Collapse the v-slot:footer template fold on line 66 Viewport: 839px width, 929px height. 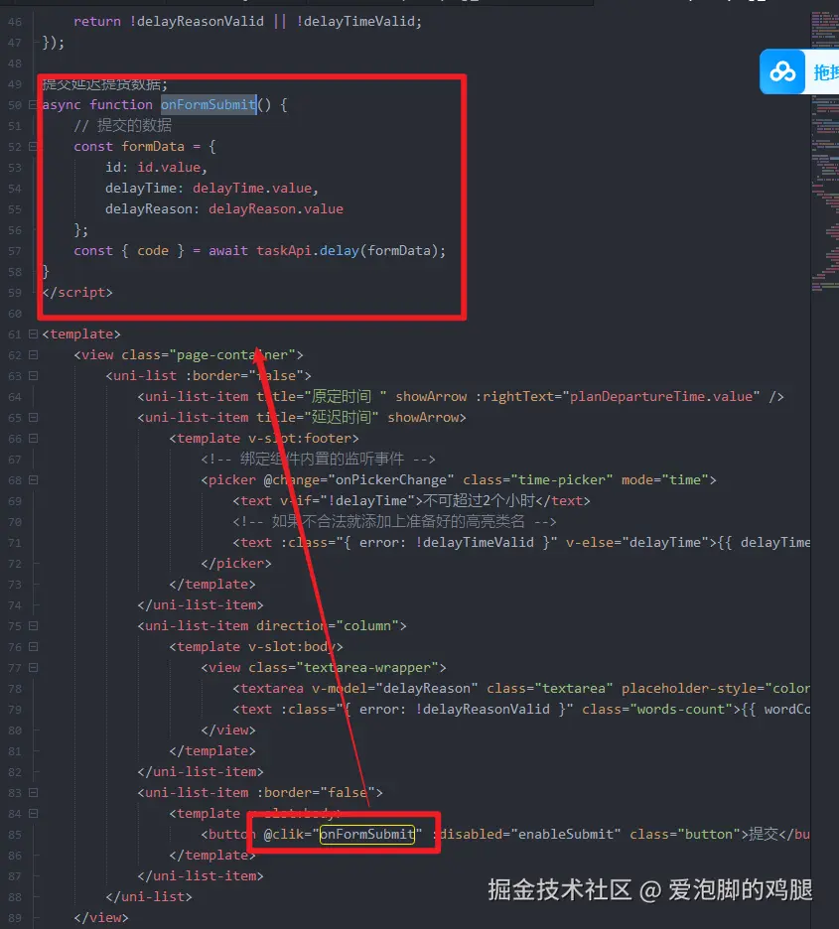pyautogui.click(x=33, y=439)
